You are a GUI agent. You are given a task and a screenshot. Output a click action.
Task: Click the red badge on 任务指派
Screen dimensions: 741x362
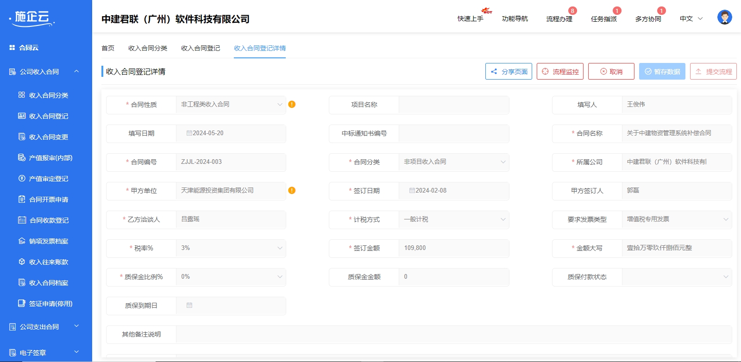pos(617,11)
